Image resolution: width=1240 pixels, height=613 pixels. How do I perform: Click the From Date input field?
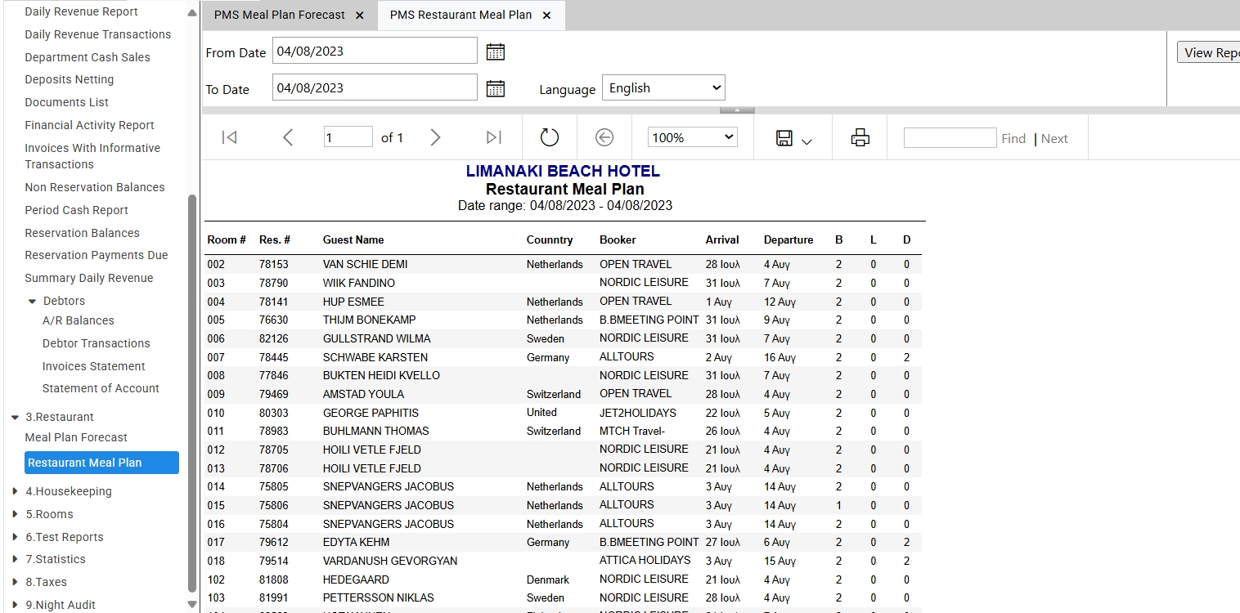click(375, 51)
